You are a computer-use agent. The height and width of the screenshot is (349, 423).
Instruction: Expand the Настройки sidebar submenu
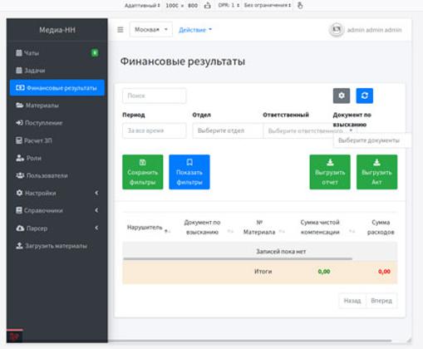click(57, 193)
